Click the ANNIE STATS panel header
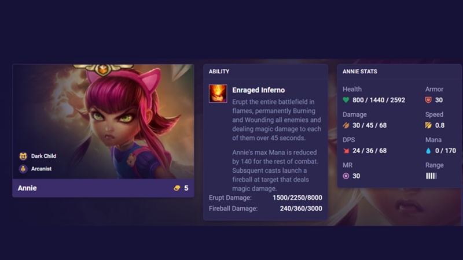 359,71
